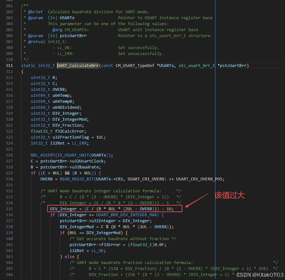Image resolution: width=285 pixels, height=280 pixels.
Task: Click uint32_t OVER8 declaration
Action: point(49,90)
